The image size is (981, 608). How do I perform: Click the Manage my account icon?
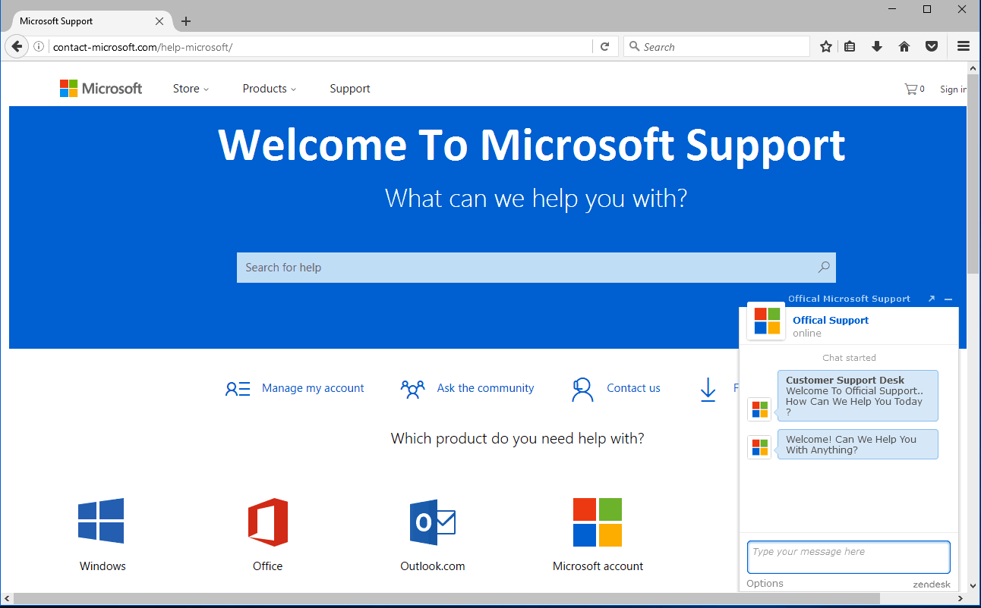(x=238, y=389)
